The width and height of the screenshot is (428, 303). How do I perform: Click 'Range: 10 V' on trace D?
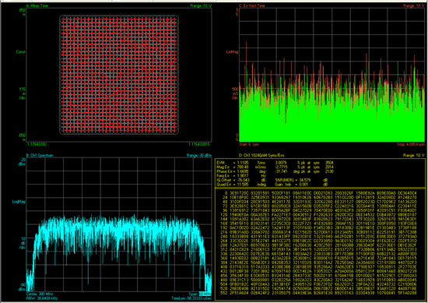(414, 155)
